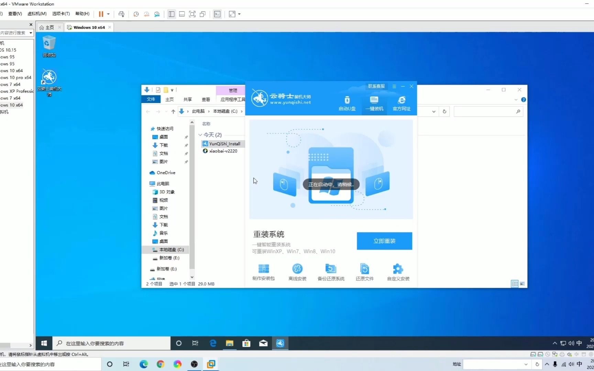Screen dimensions: 594x371
Task: Open VMware stretch mode dropdown arrow
Action: pos(239,14)
